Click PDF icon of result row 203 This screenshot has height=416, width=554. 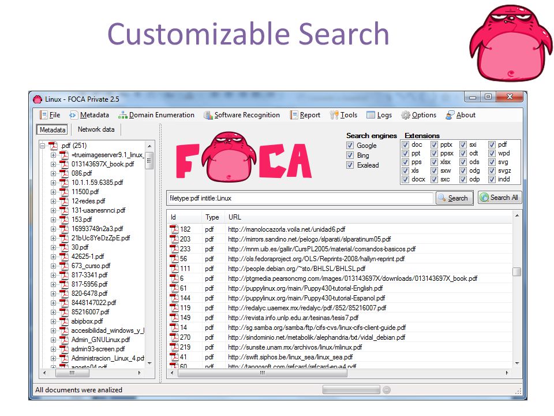click(x=174, y=239)
